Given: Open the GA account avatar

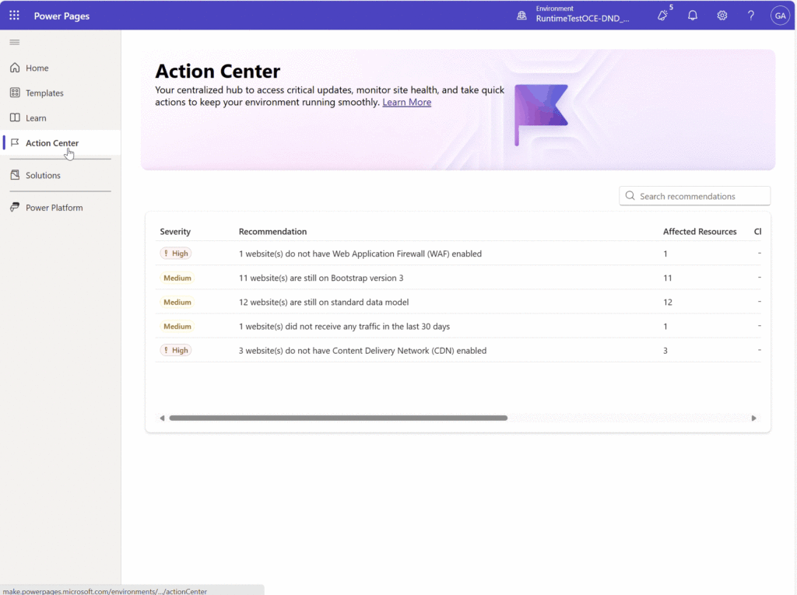Looking at the screenshot, I should coord(779,16).
